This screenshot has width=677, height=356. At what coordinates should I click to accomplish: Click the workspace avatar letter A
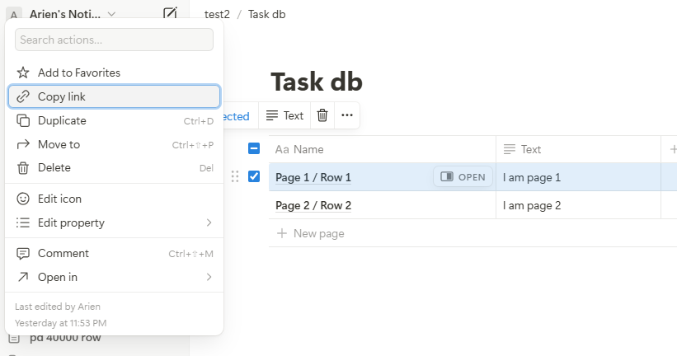14,14
